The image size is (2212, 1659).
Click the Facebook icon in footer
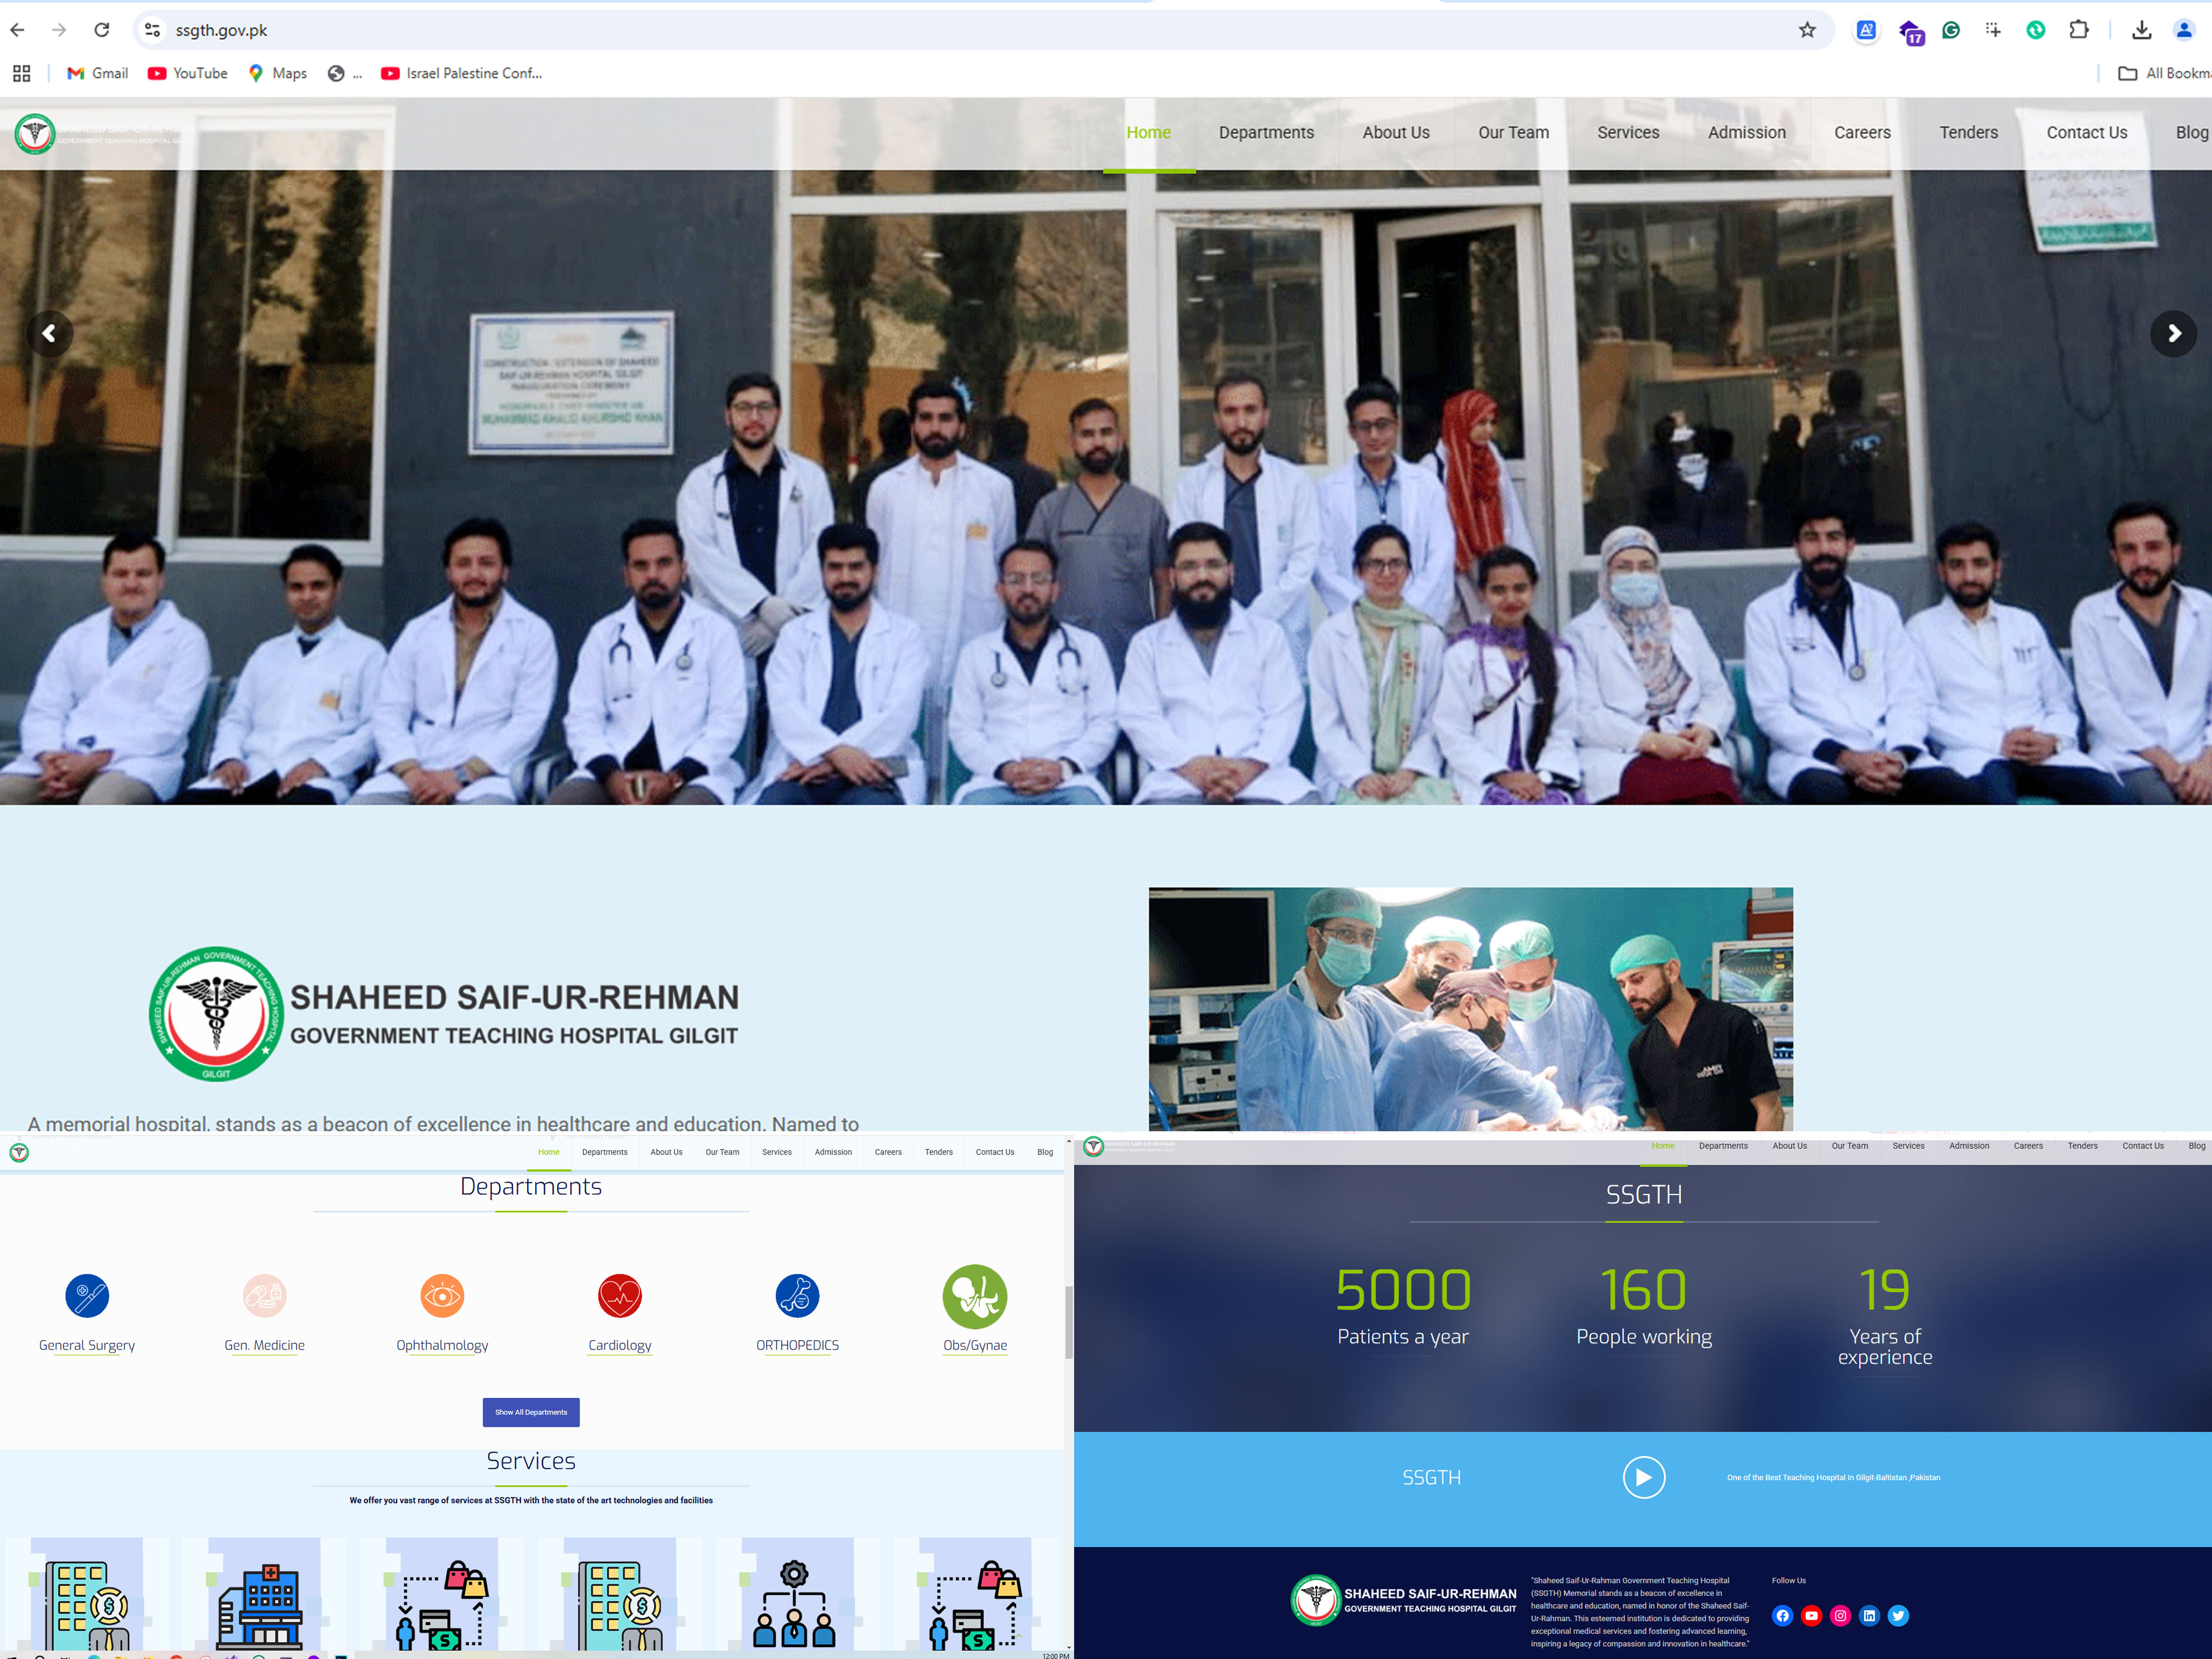[1782, 1615]
